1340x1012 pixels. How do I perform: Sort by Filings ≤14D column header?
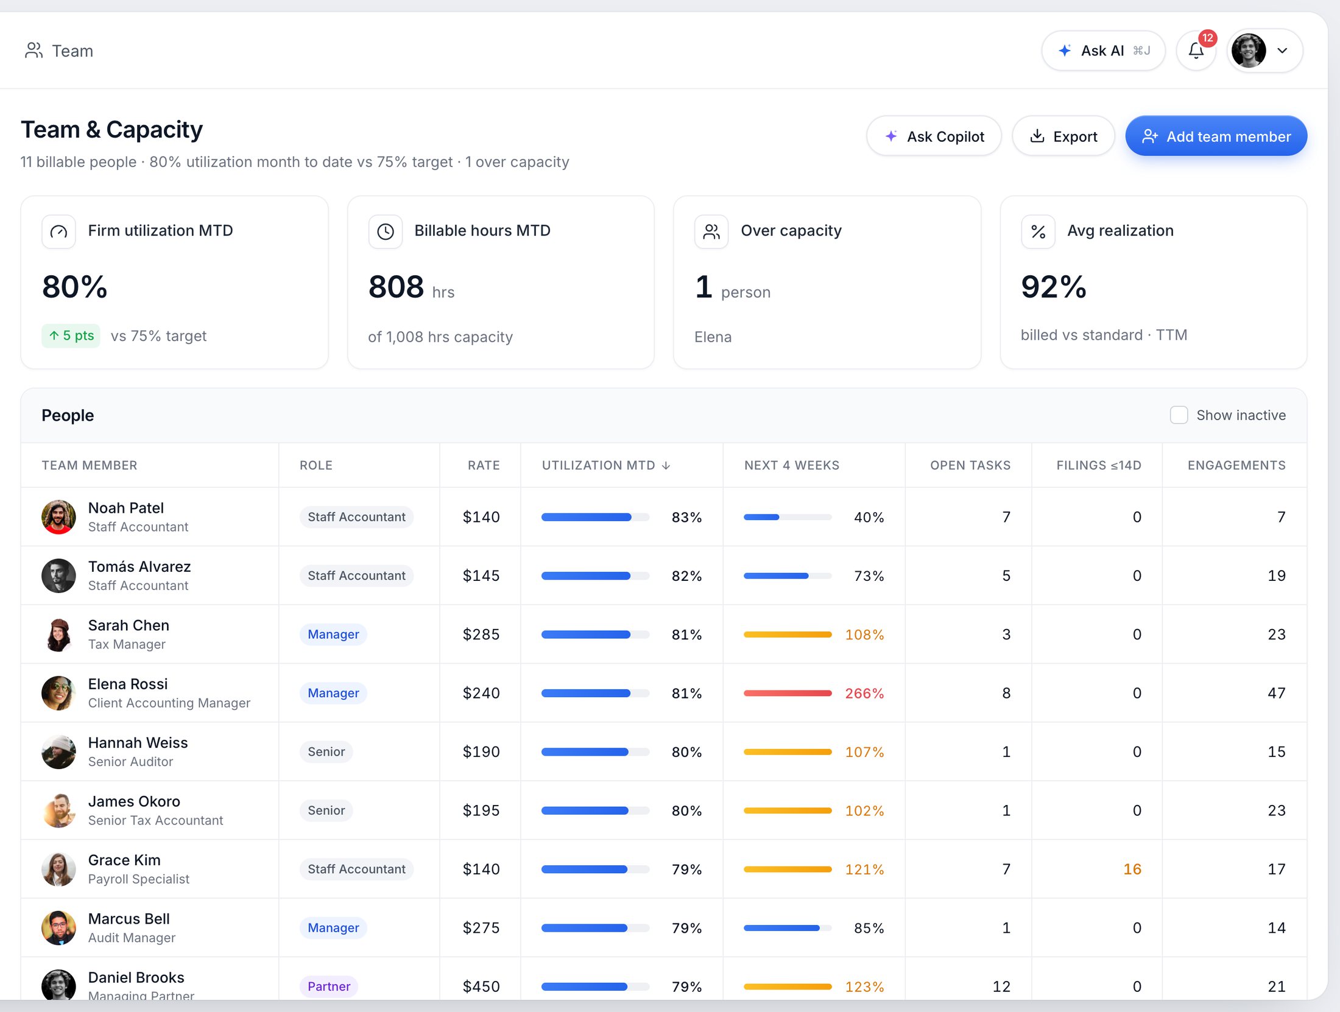[1099, 465]
